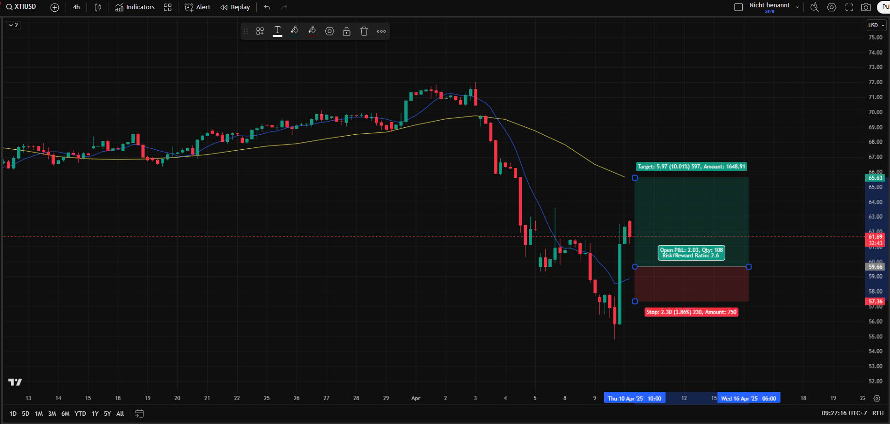Viewport: 890px width, 424px height.
Task: Pick drawing line color pencil swatch
Action: (x=312, y=31)
